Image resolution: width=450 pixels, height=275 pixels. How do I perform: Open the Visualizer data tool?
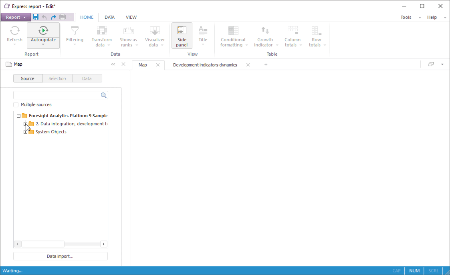click(x=155, y=30)
